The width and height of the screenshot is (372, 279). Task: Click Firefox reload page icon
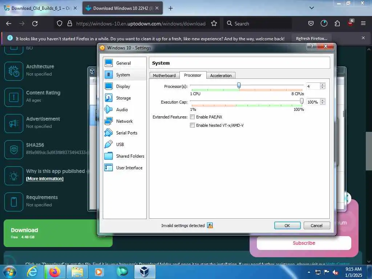[35, 24]
